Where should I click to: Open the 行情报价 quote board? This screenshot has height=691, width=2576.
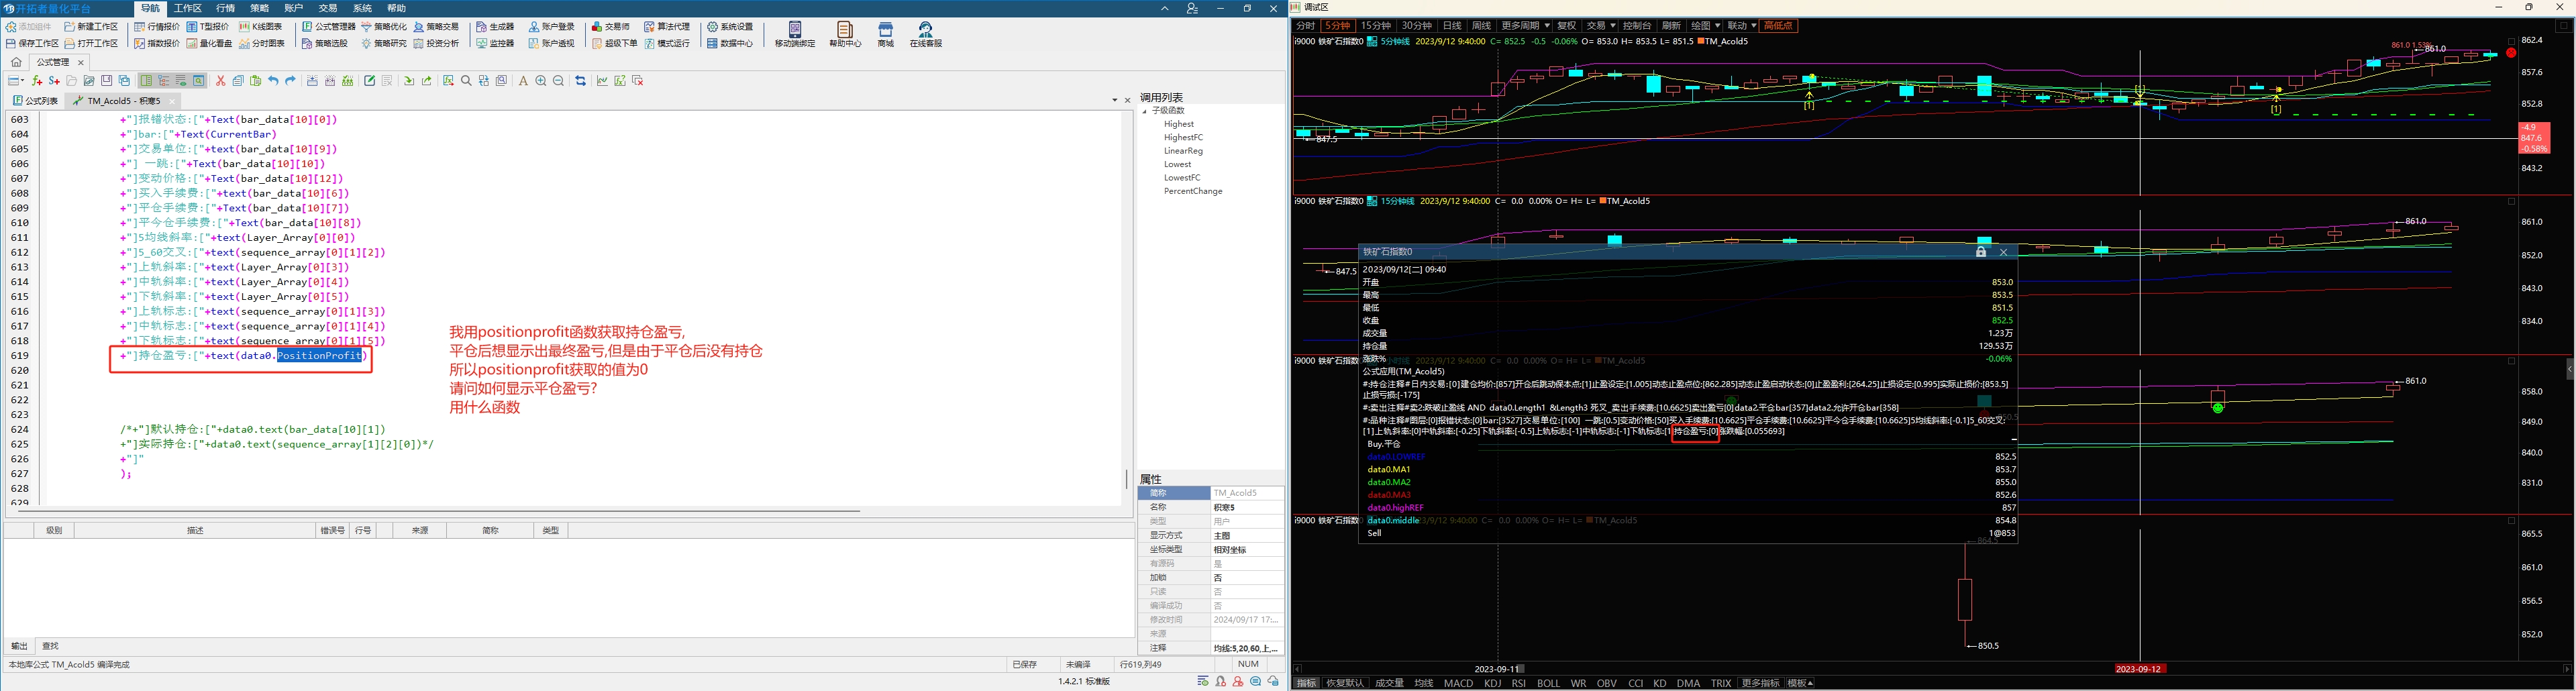click(x=157, y=27)
